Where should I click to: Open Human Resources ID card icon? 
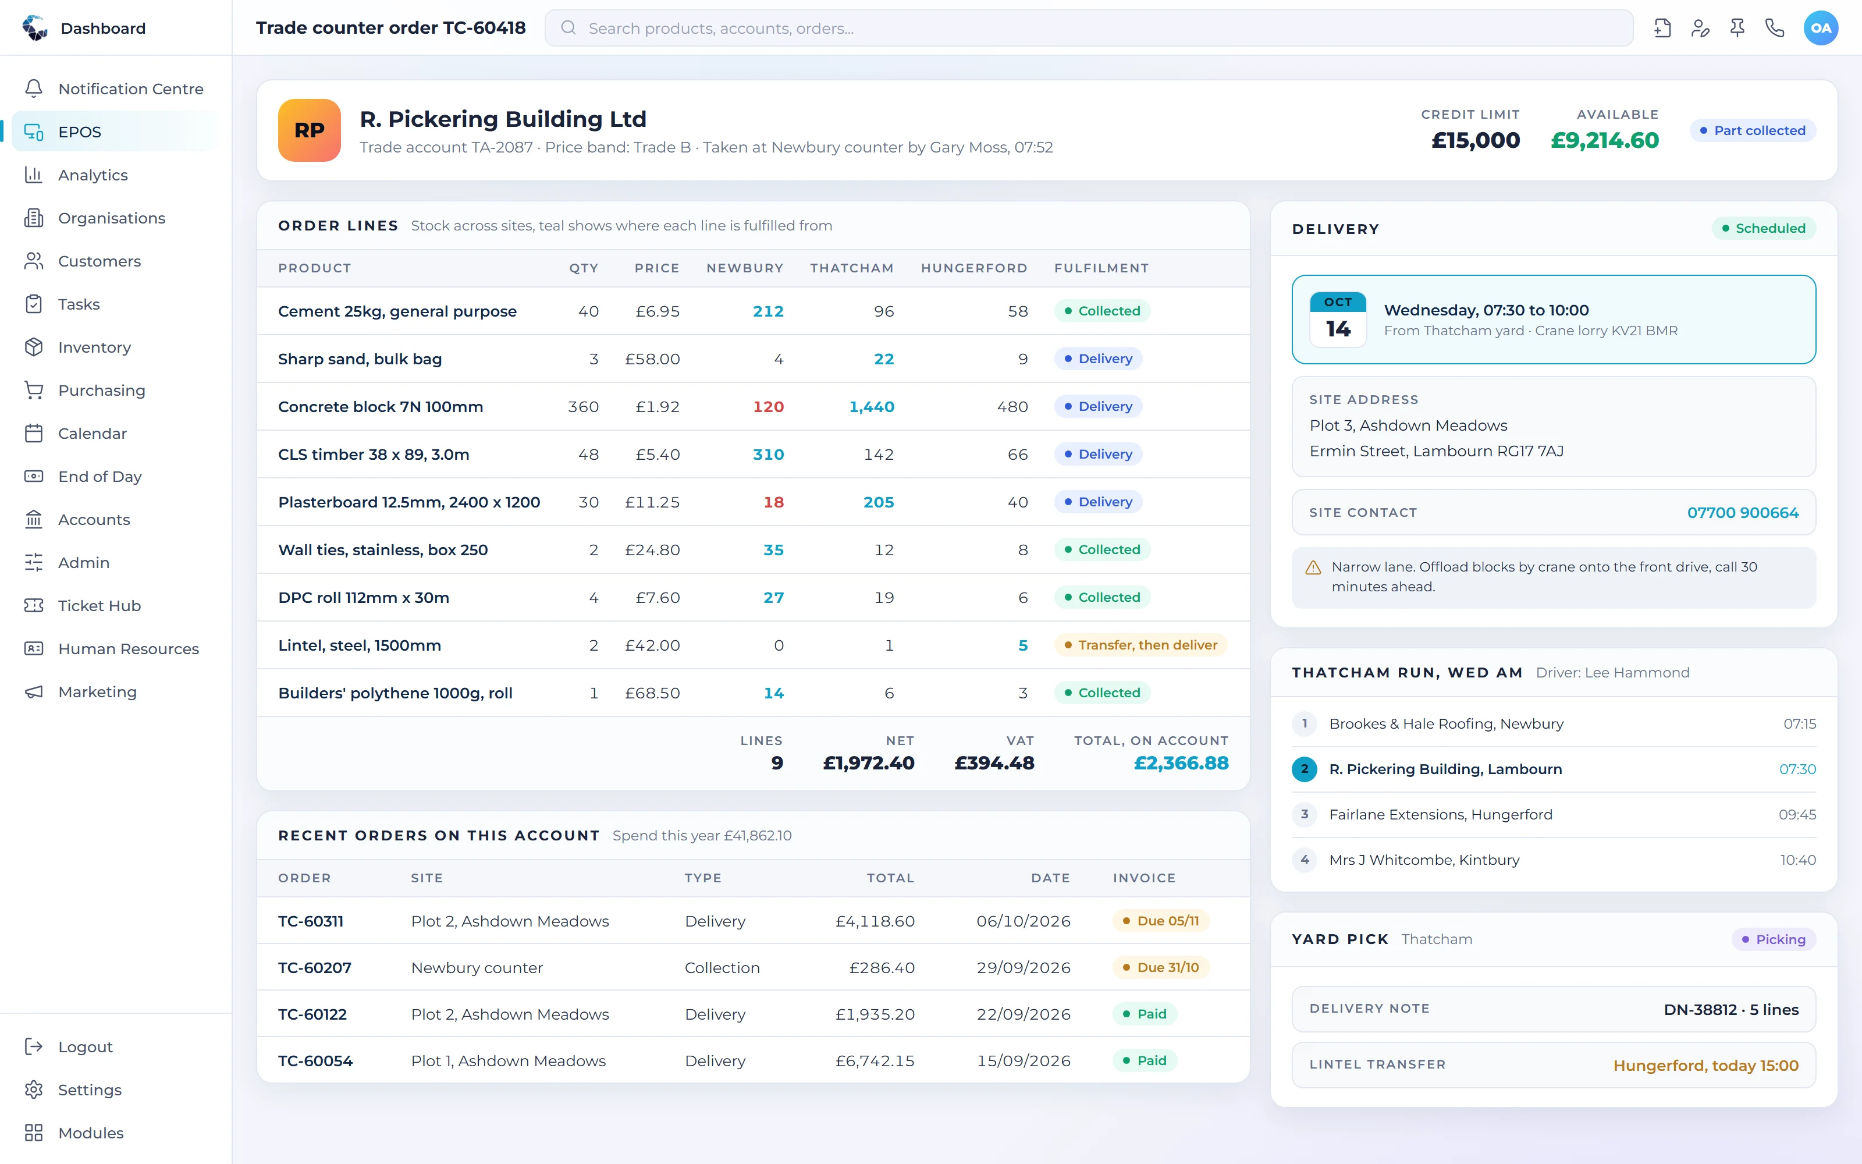pyautogui.click(x=34, y=649)
